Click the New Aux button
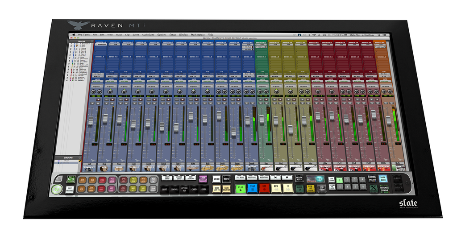 pyautogui.click(x=82, y=189)
